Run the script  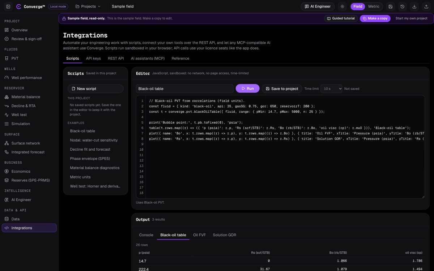point(248,89)
